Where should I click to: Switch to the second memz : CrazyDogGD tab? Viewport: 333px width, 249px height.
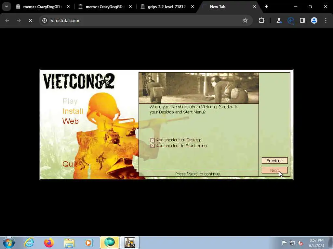coord(104,7)
